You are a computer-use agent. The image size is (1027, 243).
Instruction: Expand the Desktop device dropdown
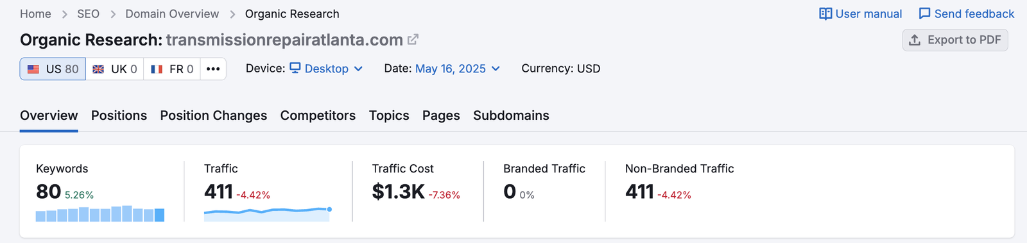click(327, 69)
